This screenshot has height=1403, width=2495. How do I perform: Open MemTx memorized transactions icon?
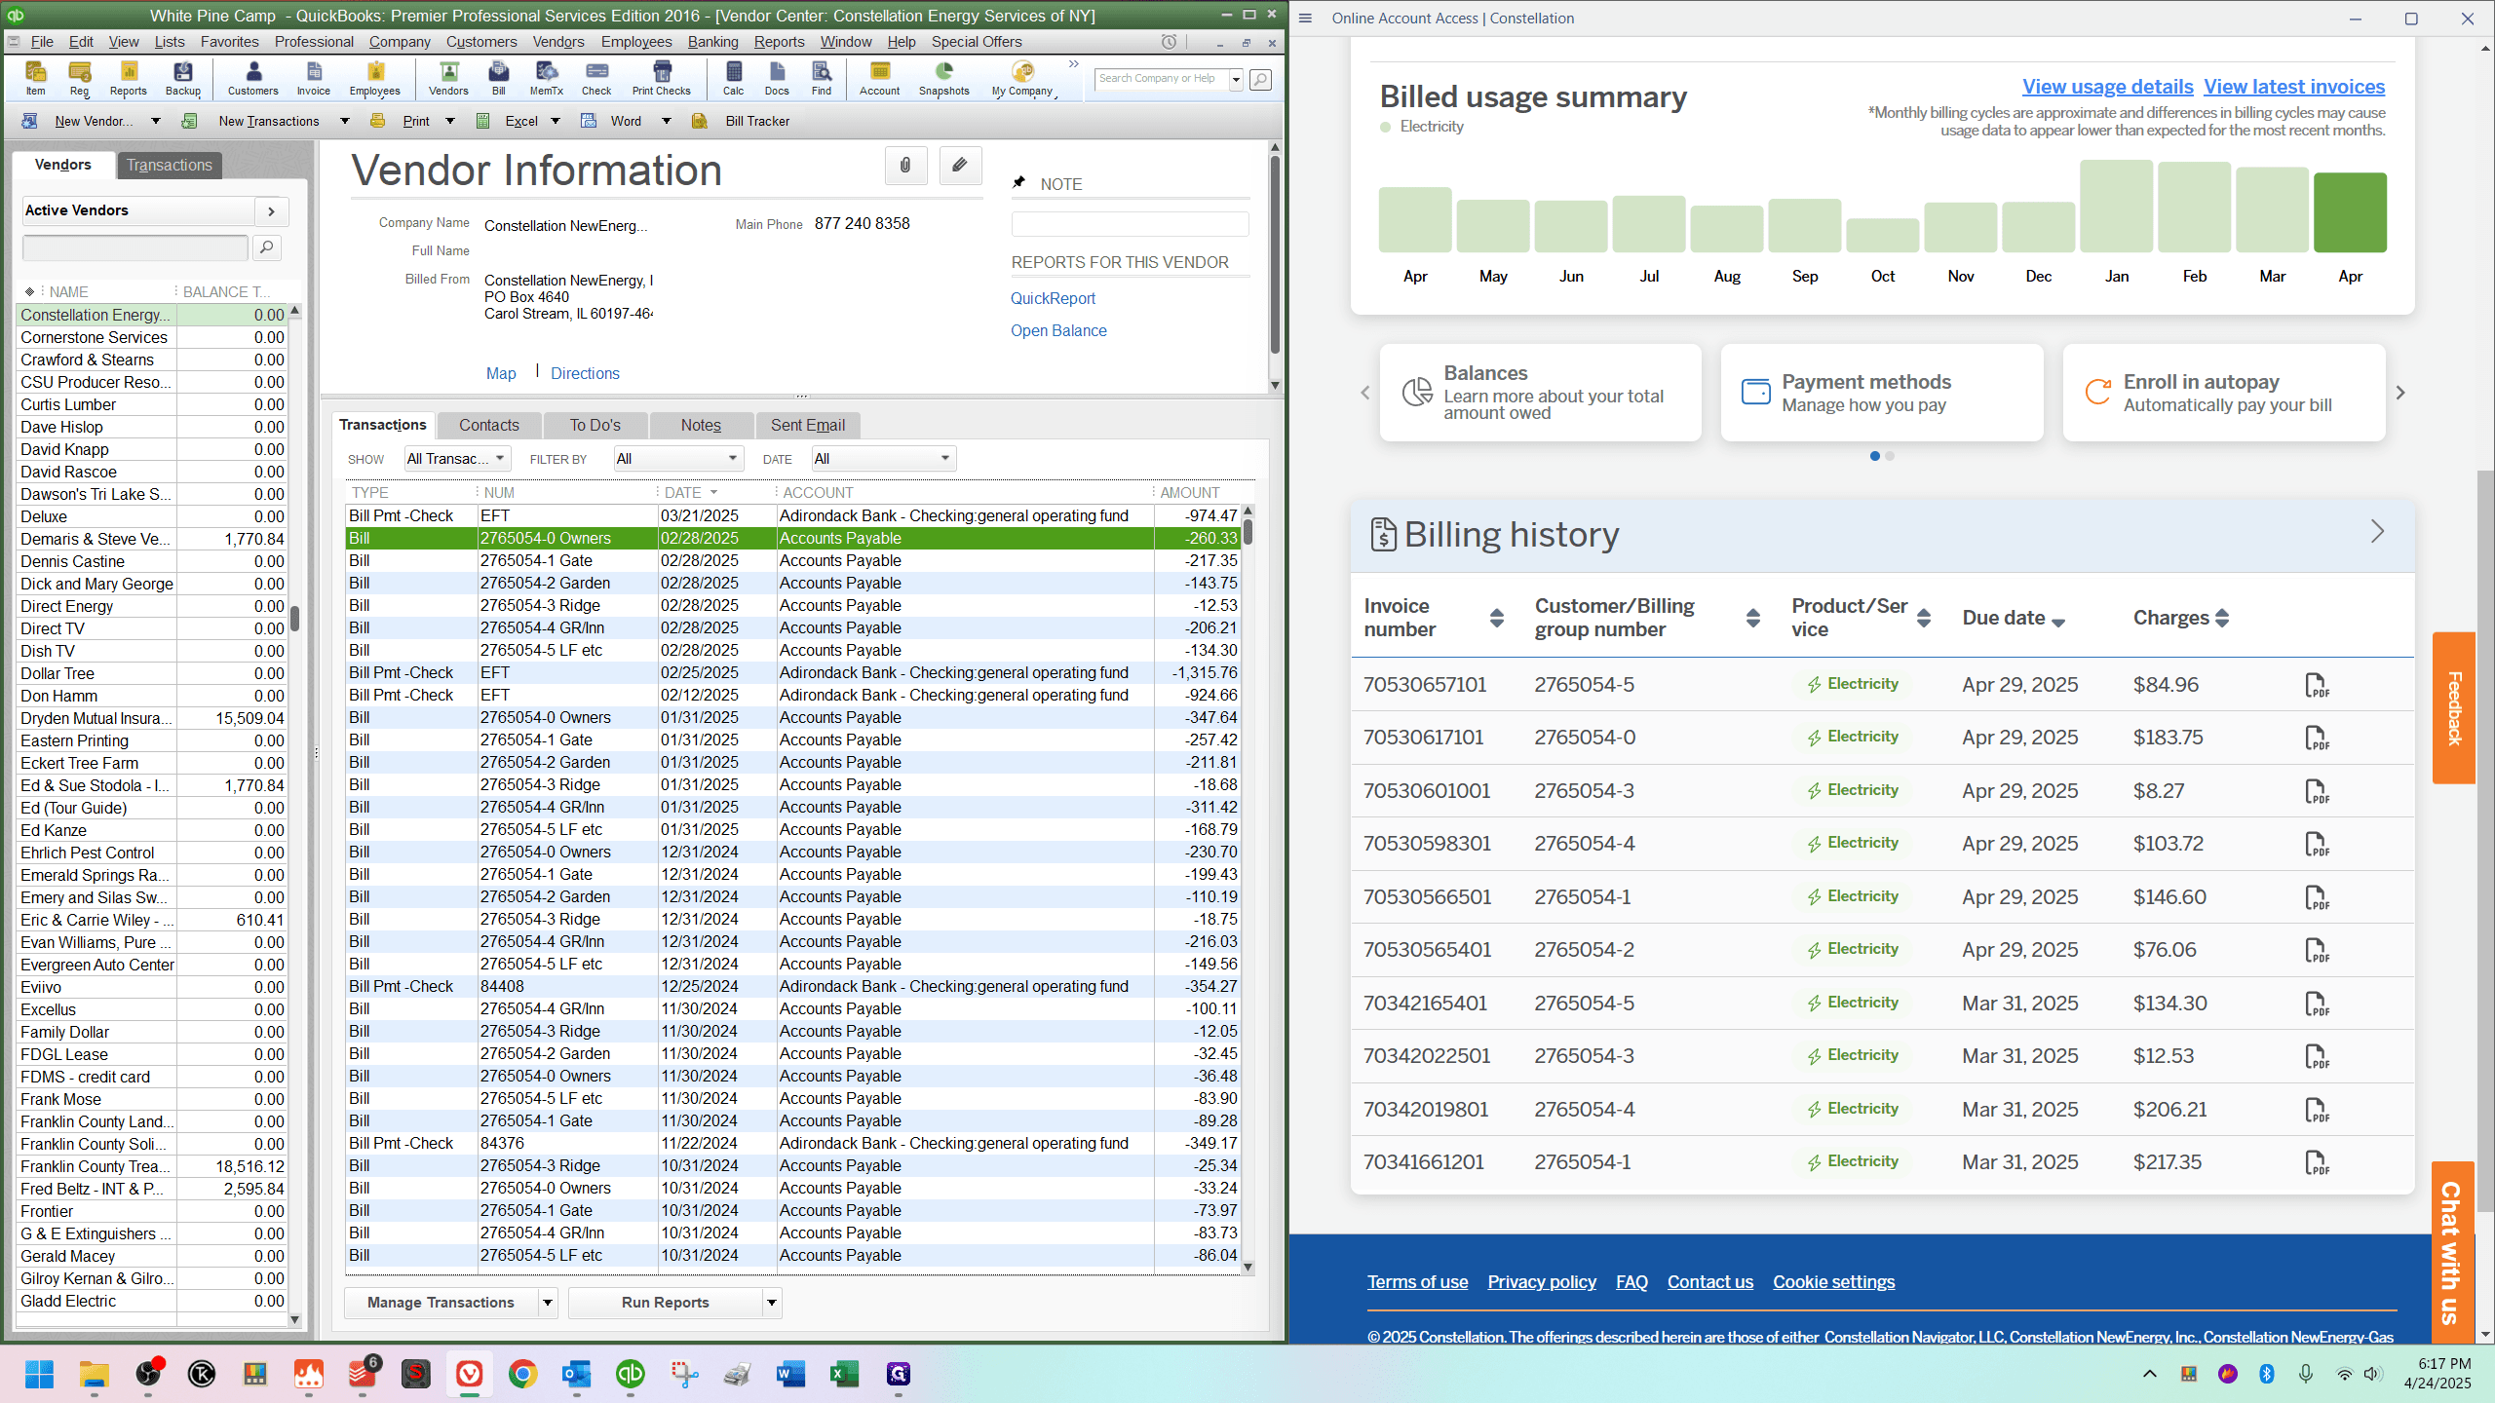tap(546, 78)
